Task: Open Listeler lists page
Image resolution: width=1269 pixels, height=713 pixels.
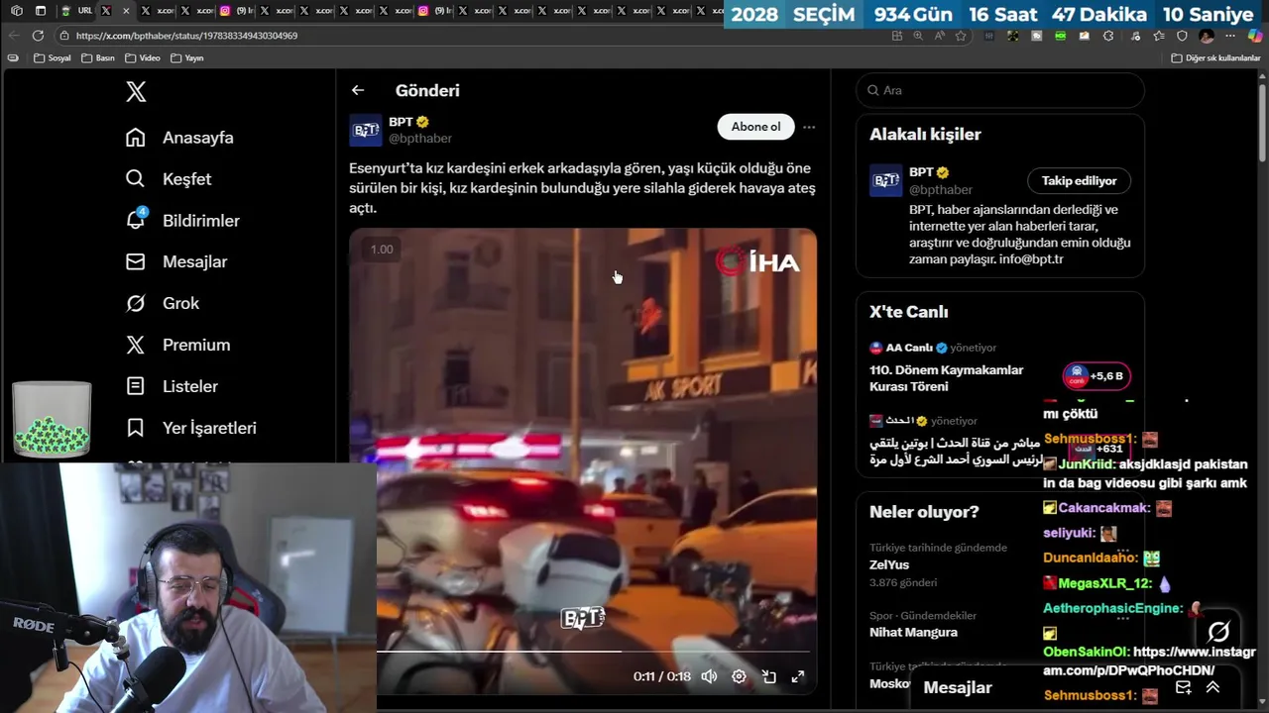Action: click(x=172, y=387)
